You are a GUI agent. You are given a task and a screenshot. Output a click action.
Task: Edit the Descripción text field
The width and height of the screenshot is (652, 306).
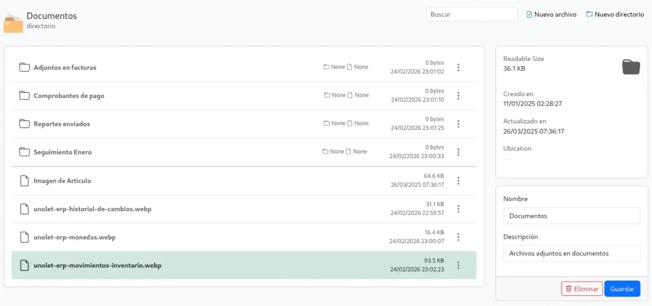(571, 253)
